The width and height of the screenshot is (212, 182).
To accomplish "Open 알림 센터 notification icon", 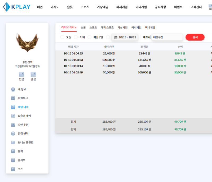I will (13, 134).
